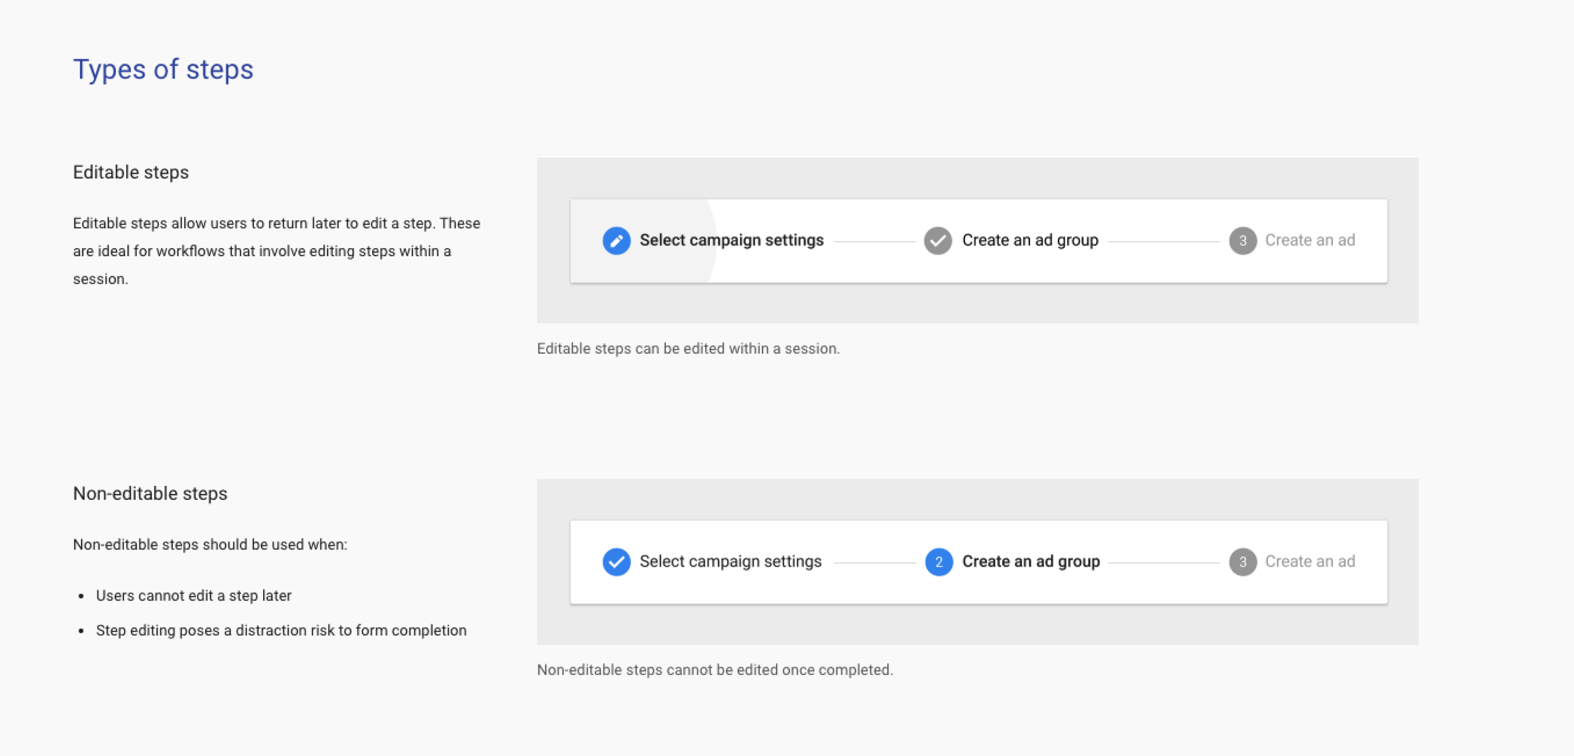Viewport: 1574px width, 756px height.
Task: Click gray checkmark icon in editable stepper
Action: tap(937, 240)
